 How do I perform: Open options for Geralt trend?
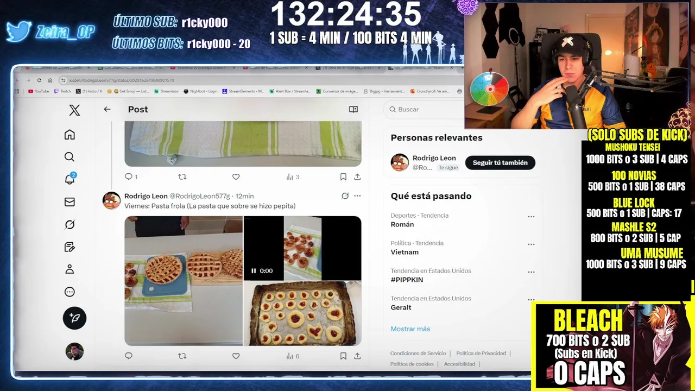click(x=531, y=300)
